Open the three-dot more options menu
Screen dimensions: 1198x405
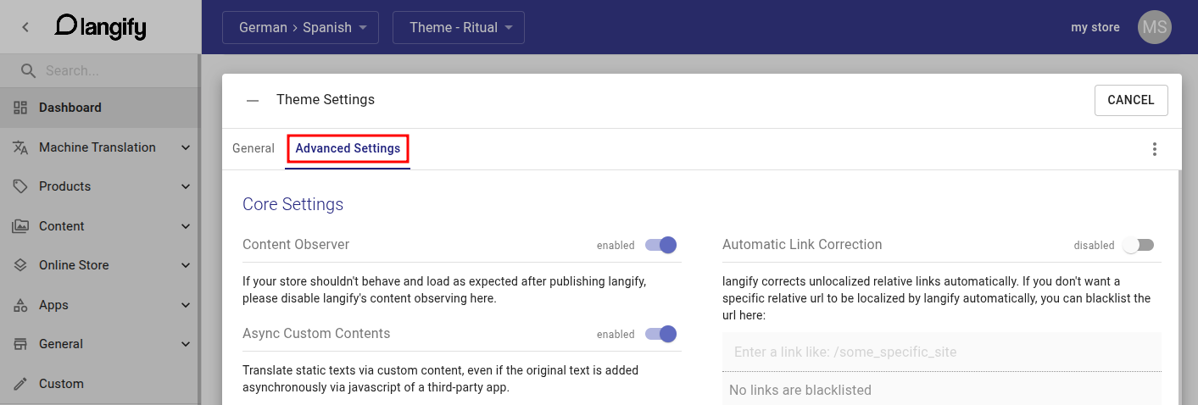tap(1154, 149)
